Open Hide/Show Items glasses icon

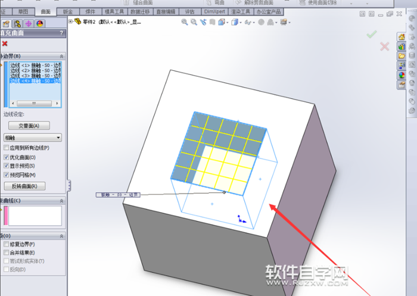pos(248,23)
